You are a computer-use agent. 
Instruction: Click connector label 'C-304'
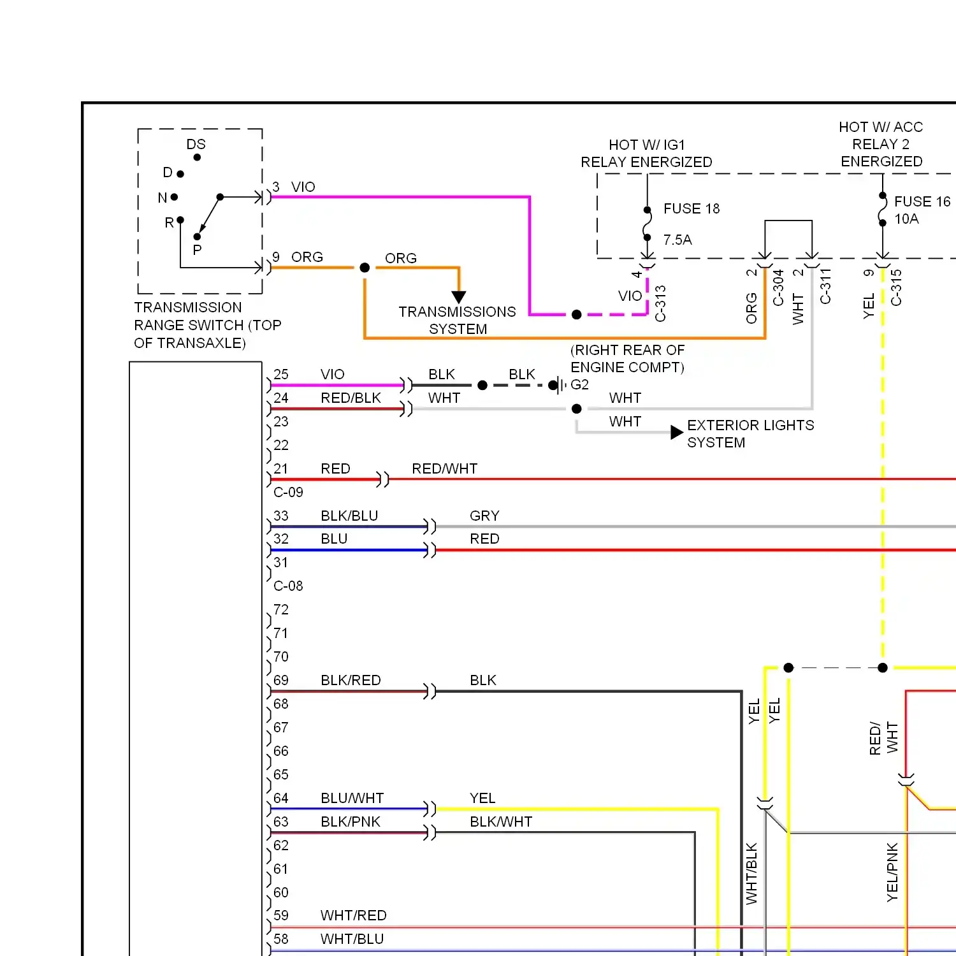[x=778, y=287]
